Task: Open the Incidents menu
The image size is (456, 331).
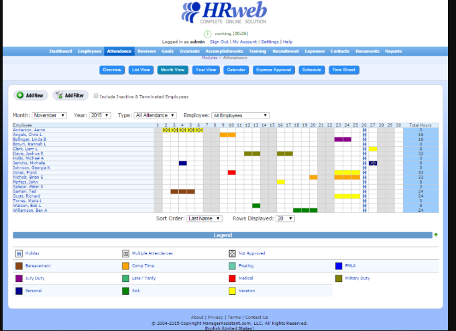Action: pyautogui.click(x=190, y=51)
